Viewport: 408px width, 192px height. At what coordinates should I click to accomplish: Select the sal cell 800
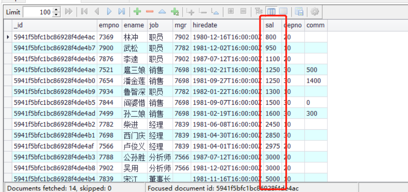click(272, 37)
